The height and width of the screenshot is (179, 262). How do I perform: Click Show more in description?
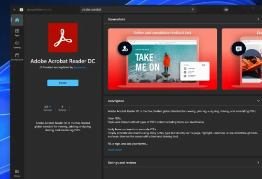click(115, 150)
